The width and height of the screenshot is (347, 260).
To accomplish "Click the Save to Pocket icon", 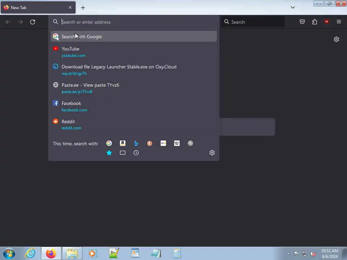I will (302, 22).
